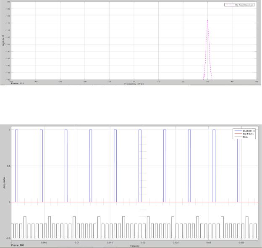Click the '0.005' time tick label
The width and height of the screenshot is (262, 248).
click(44, 242)
